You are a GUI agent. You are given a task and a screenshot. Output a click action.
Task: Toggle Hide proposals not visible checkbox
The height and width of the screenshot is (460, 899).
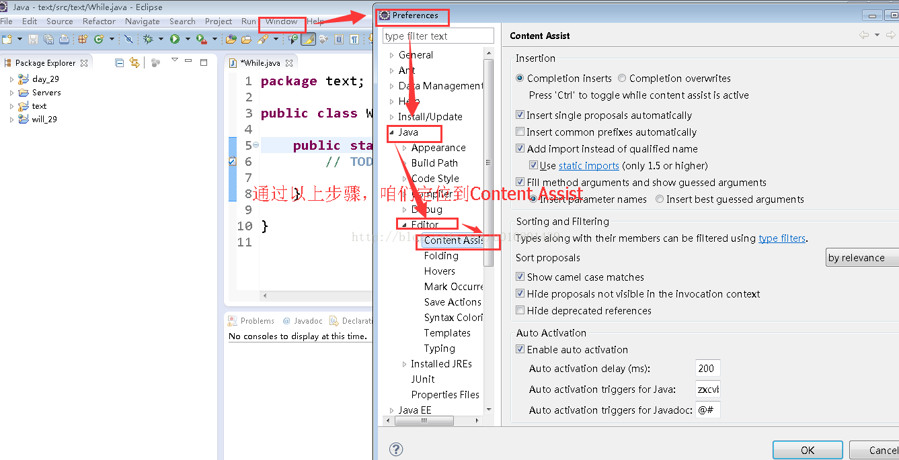click(520, 294)
